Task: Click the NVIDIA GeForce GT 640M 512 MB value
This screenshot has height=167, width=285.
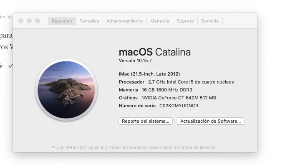Action: coord(179,98)
